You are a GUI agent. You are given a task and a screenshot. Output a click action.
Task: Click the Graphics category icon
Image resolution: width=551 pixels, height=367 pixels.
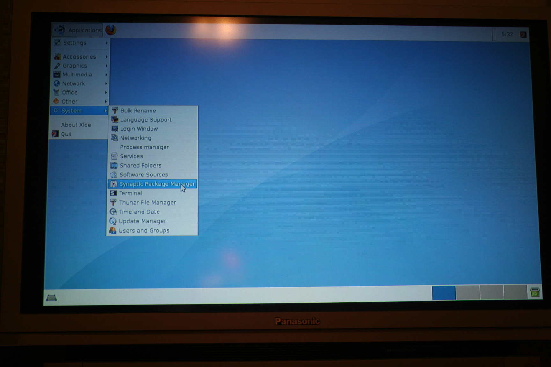point(57,65)
